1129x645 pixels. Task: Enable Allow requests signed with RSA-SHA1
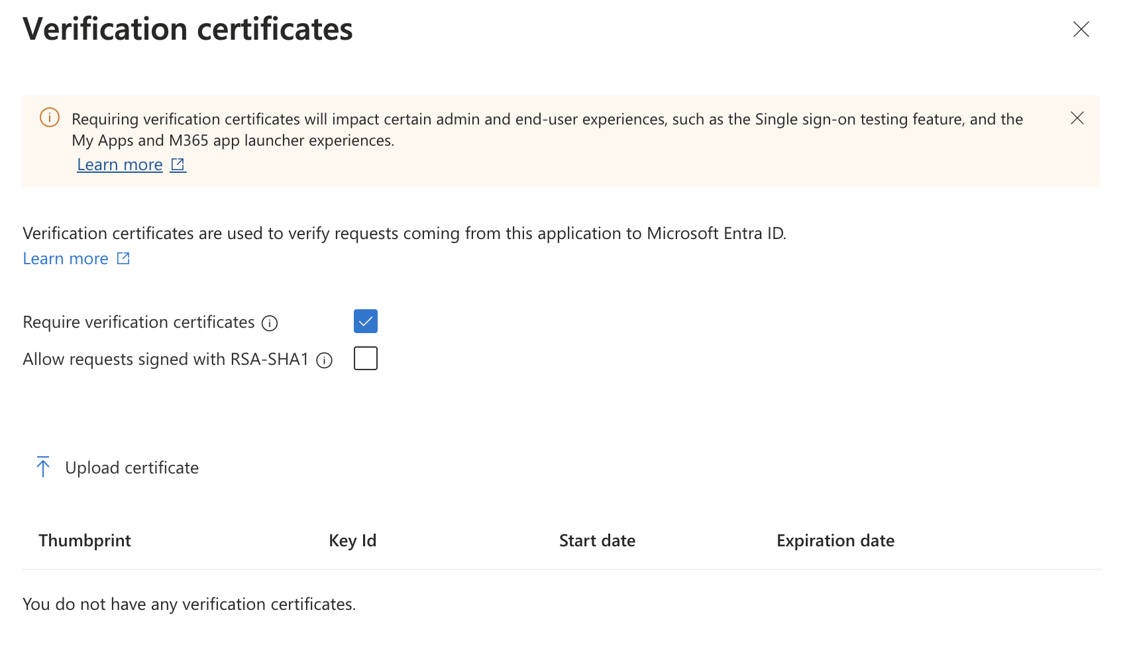366,358
